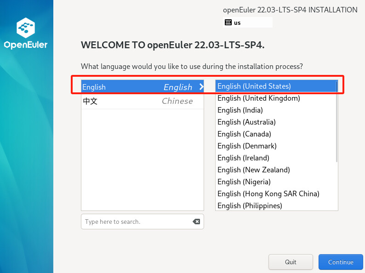Click the chevron arrow on English row
This screenshot has height=273, width=365.
[201, 87]
